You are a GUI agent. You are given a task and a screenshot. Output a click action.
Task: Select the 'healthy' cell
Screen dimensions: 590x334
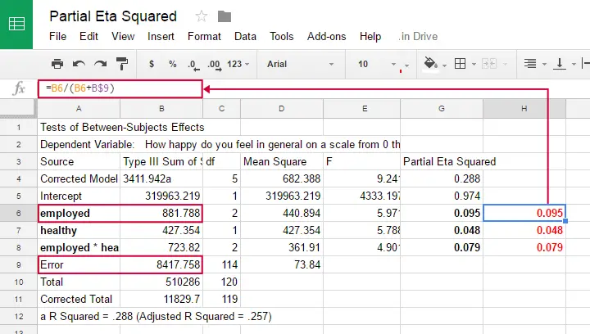coord(79,230)
